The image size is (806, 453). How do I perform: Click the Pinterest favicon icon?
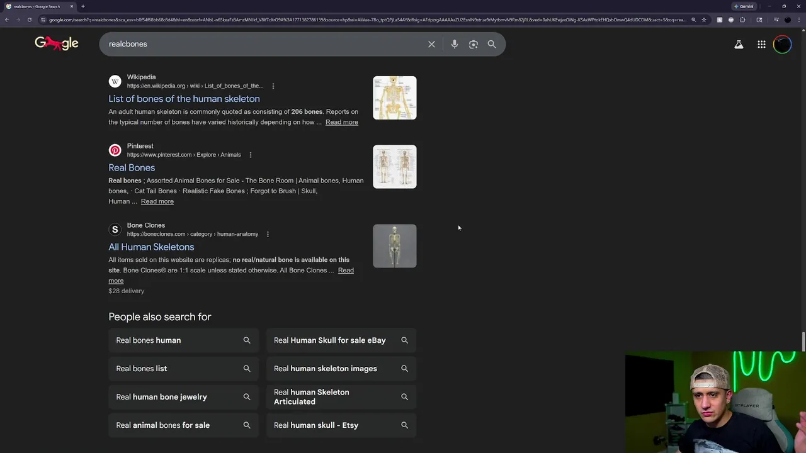[x=115, y=150]
